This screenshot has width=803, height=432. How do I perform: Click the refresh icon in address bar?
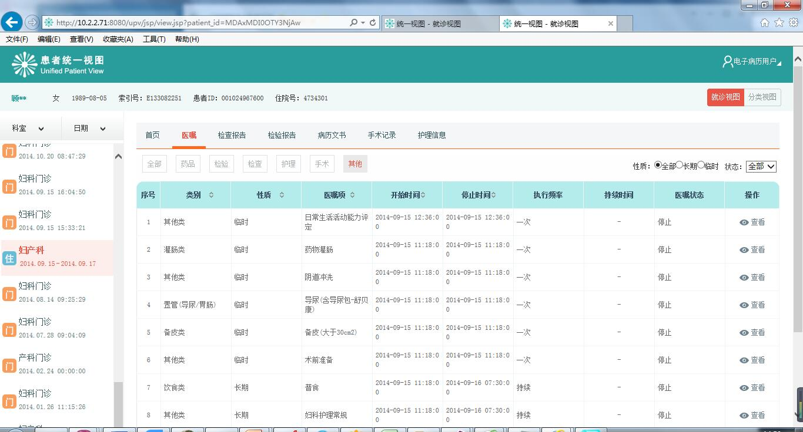click(373, 23)
